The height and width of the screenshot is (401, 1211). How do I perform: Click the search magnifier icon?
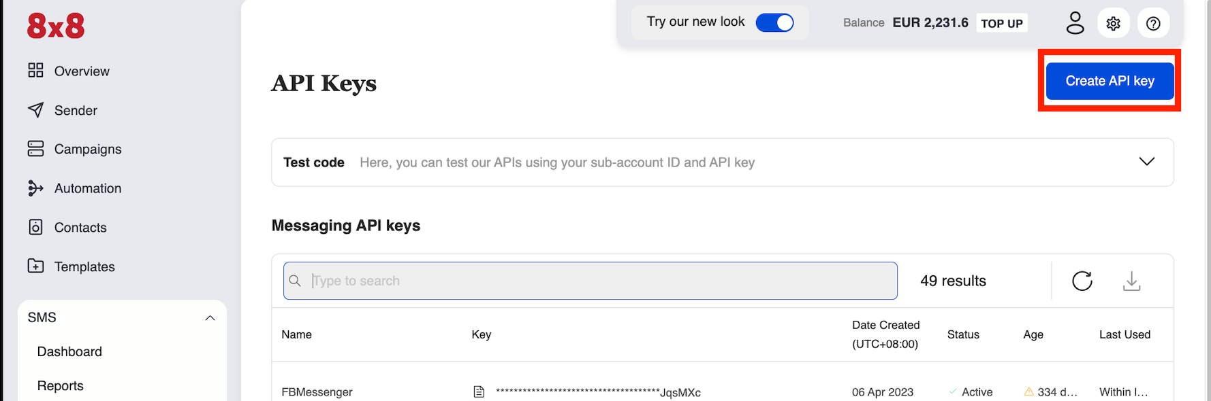(295, 281)
